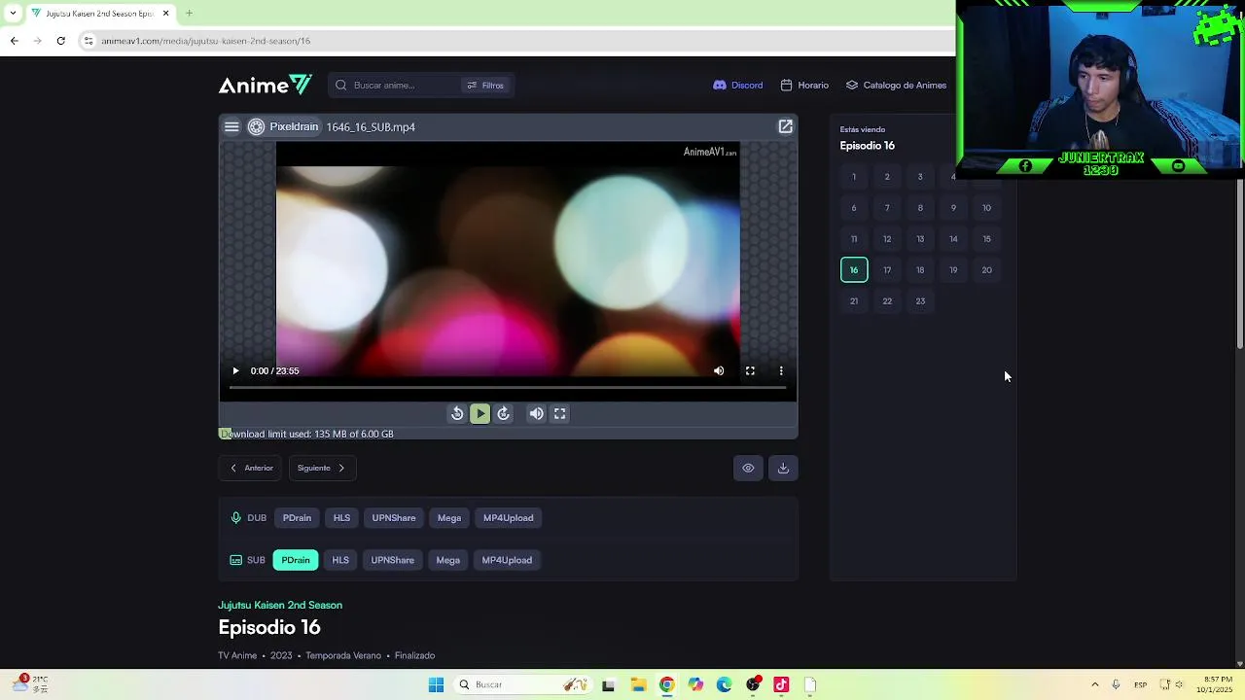Click the browser address bar URL
This screenshot has width=1245, height=700.
pos(205,41)
